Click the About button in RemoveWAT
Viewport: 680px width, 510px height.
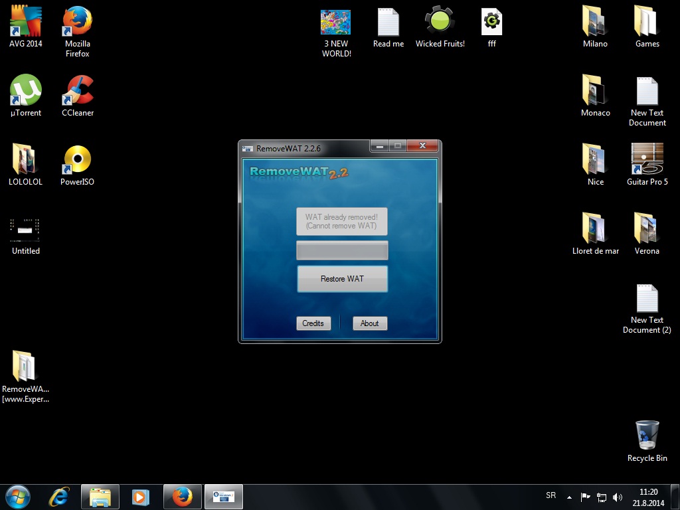click(369, 323)
